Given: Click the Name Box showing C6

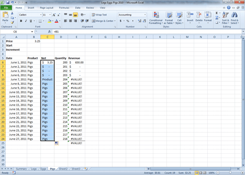Looking at the screenshot, I should (x=15, y=32).
